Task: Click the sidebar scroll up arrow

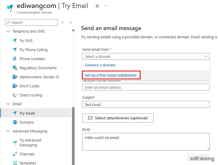Action: pyautogui.click(x=73, y=30)
